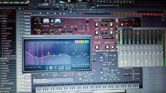The image size is (166, 93).
Task: Expand the Bass preset folder
Action: click(x=5, y=23)
